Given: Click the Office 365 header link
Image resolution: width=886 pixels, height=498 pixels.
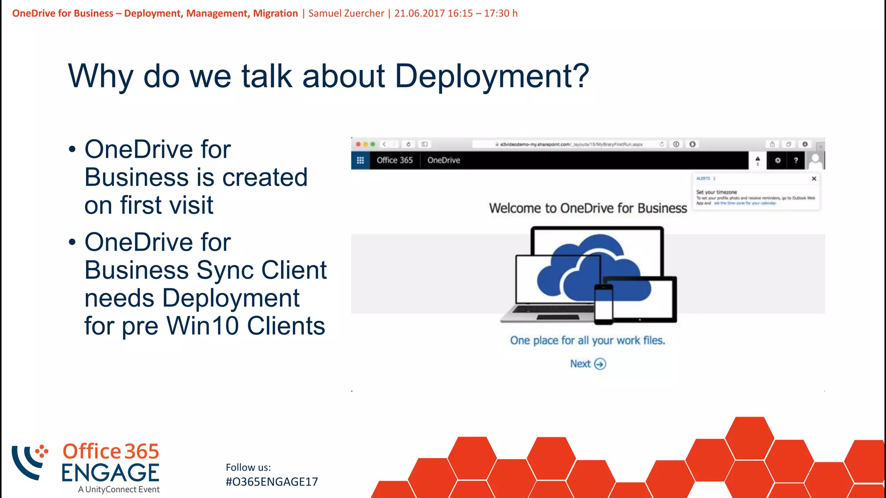Looking at the screenshot, I should [395, 160].
